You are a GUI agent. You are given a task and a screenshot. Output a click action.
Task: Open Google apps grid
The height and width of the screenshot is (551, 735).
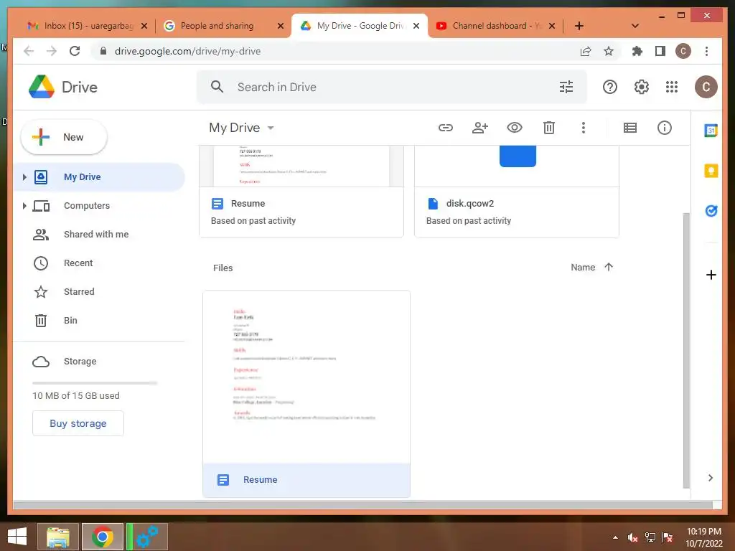672,87
